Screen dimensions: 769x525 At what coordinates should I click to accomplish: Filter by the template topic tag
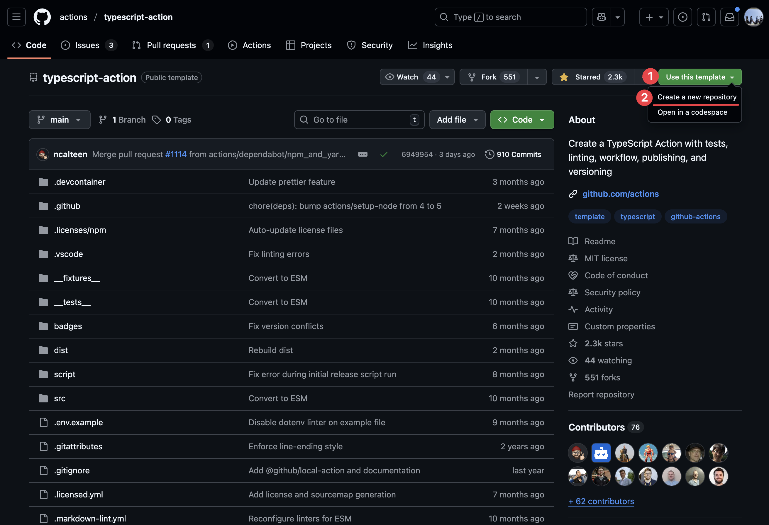point(590,217)
